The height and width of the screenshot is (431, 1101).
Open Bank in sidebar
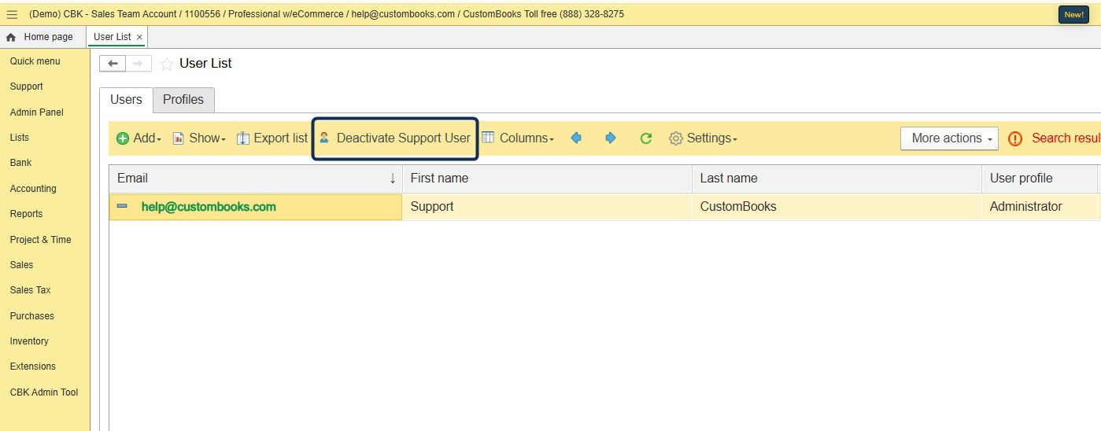click(21, 163)
